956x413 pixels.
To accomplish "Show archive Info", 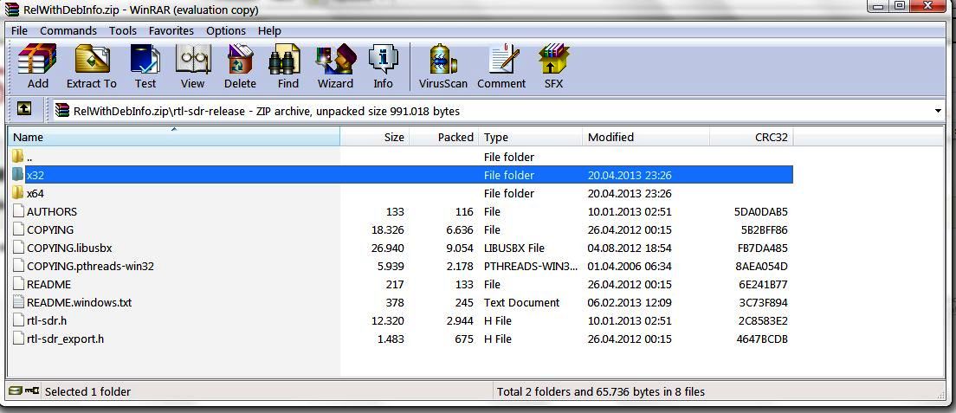I will click(x=383, y=59).
